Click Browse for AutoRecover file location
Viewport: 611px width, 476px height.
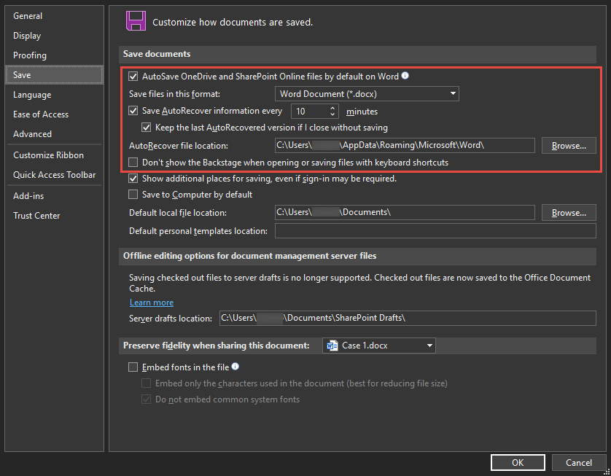coord(569,146)
